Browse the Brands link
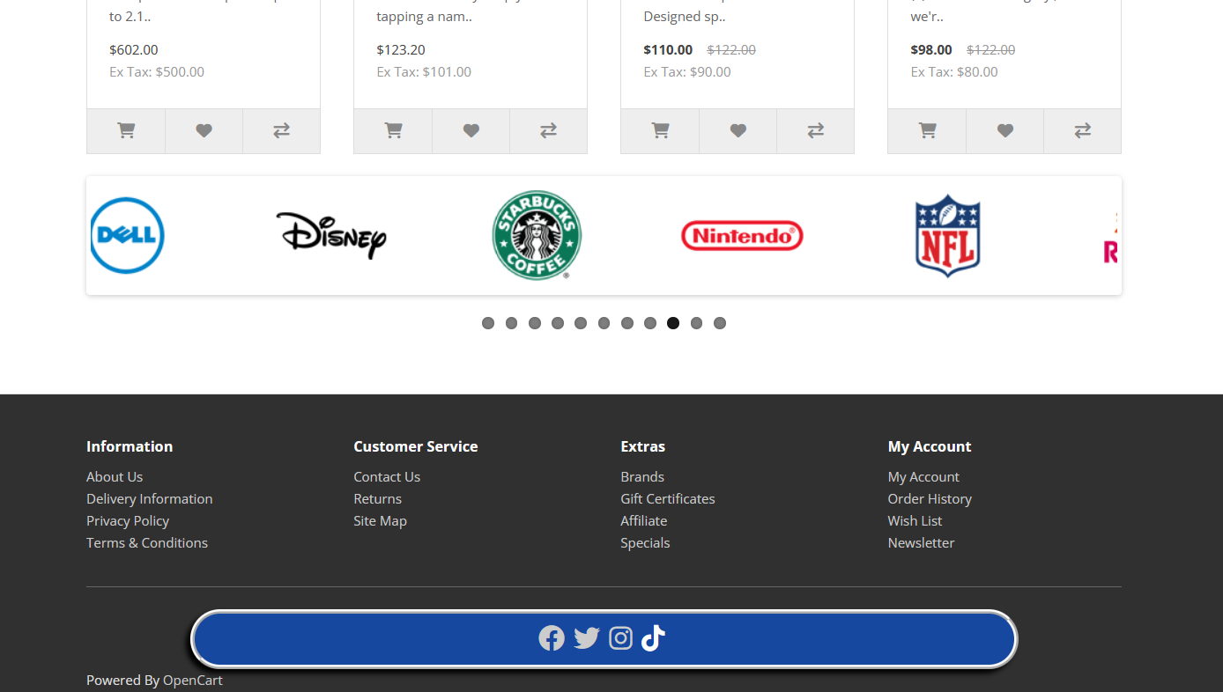1223x692 pixels. pyautogui.click(x=642, y=476)
